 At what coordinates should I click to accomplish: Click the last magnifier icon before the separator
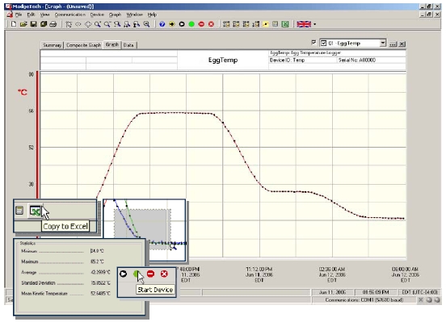click(146, 24)
